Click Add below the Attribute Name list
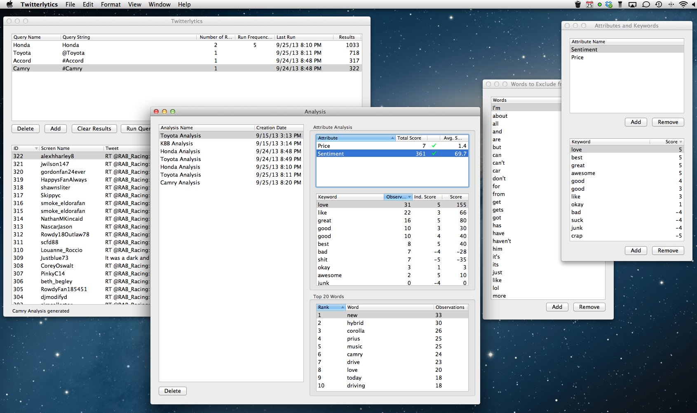 [636, 122]
